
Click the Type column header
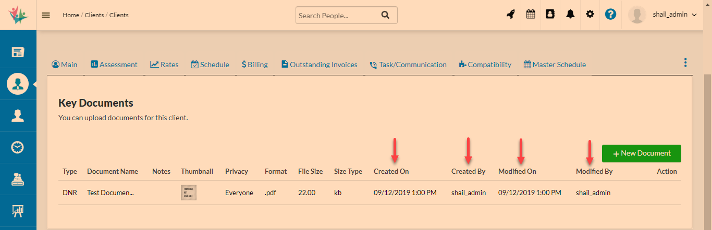tap(70, 171)
